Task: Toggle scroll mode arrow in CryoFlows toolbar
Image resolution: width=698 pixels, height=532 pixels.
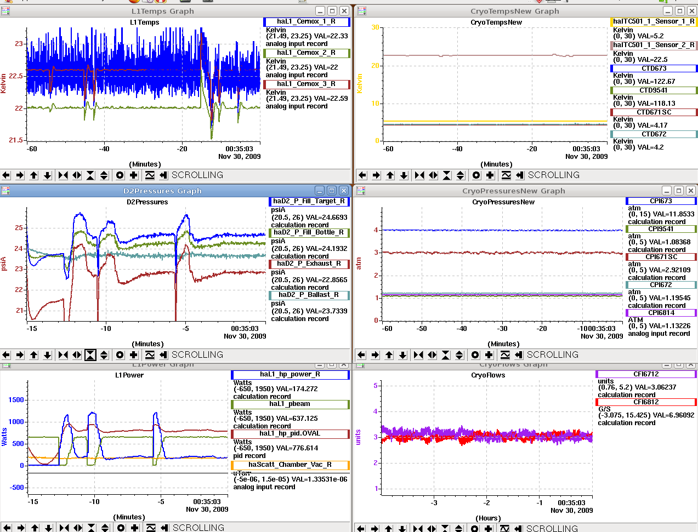Action: (x=518, y=528)
